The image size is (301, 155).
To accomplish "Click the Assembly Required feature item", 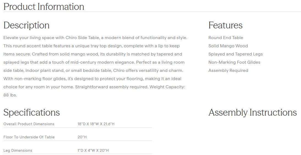I will pos(228,71).
